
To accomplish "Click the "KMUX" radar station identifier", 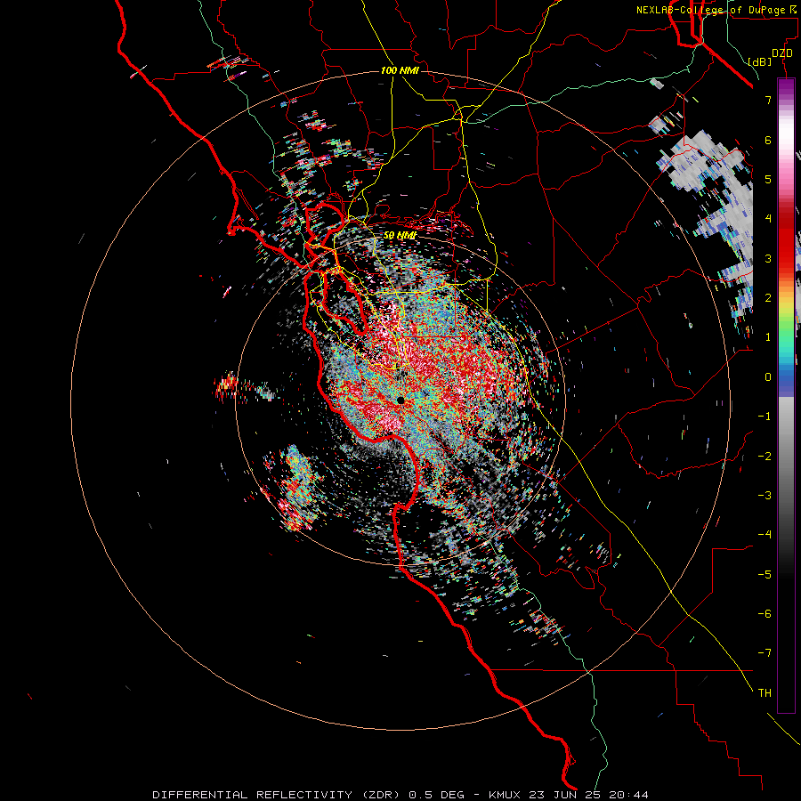I will (x=505, y=795).
